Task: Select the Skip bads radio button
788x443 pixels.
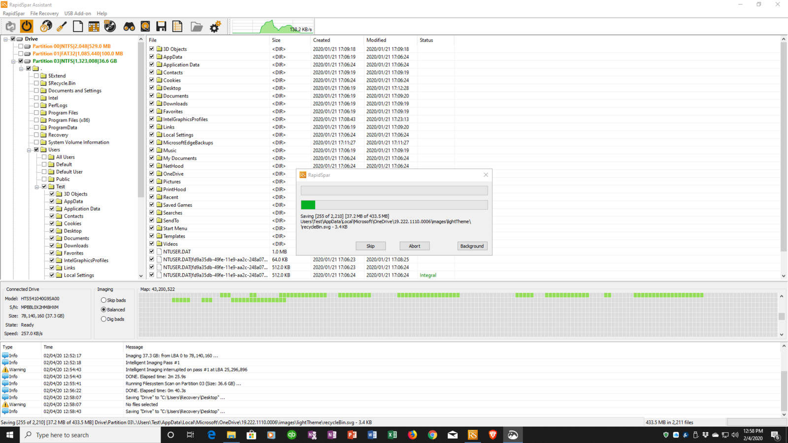Action: (103, 300)
